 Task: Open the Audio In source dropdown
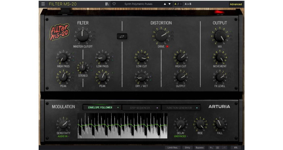[x=63, y=136]
